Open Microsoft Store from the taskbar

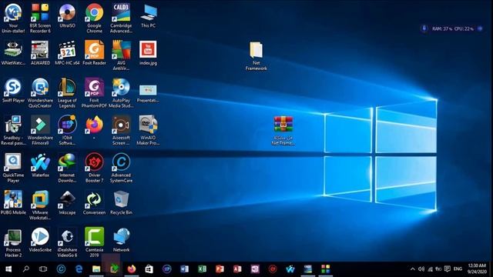149,269
